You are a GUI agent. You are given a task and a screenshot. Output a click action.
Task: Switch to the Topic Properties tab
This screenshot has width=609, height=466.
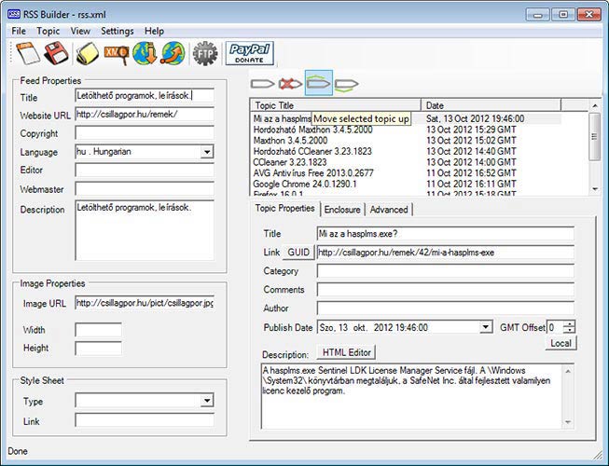(284, 209)
